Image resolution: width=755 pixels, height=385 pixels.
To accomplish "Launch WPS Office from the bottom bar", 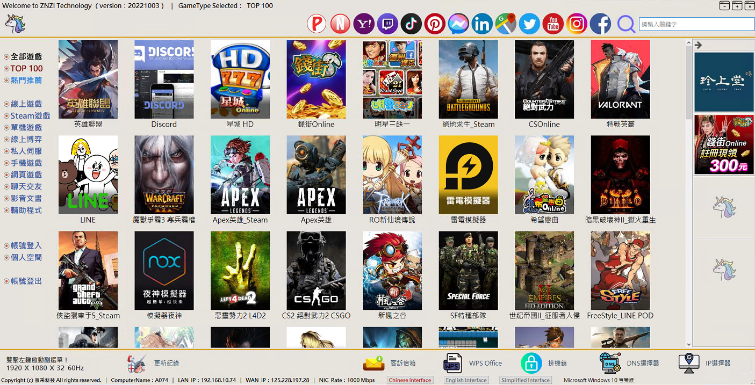I will coord(473,364).
